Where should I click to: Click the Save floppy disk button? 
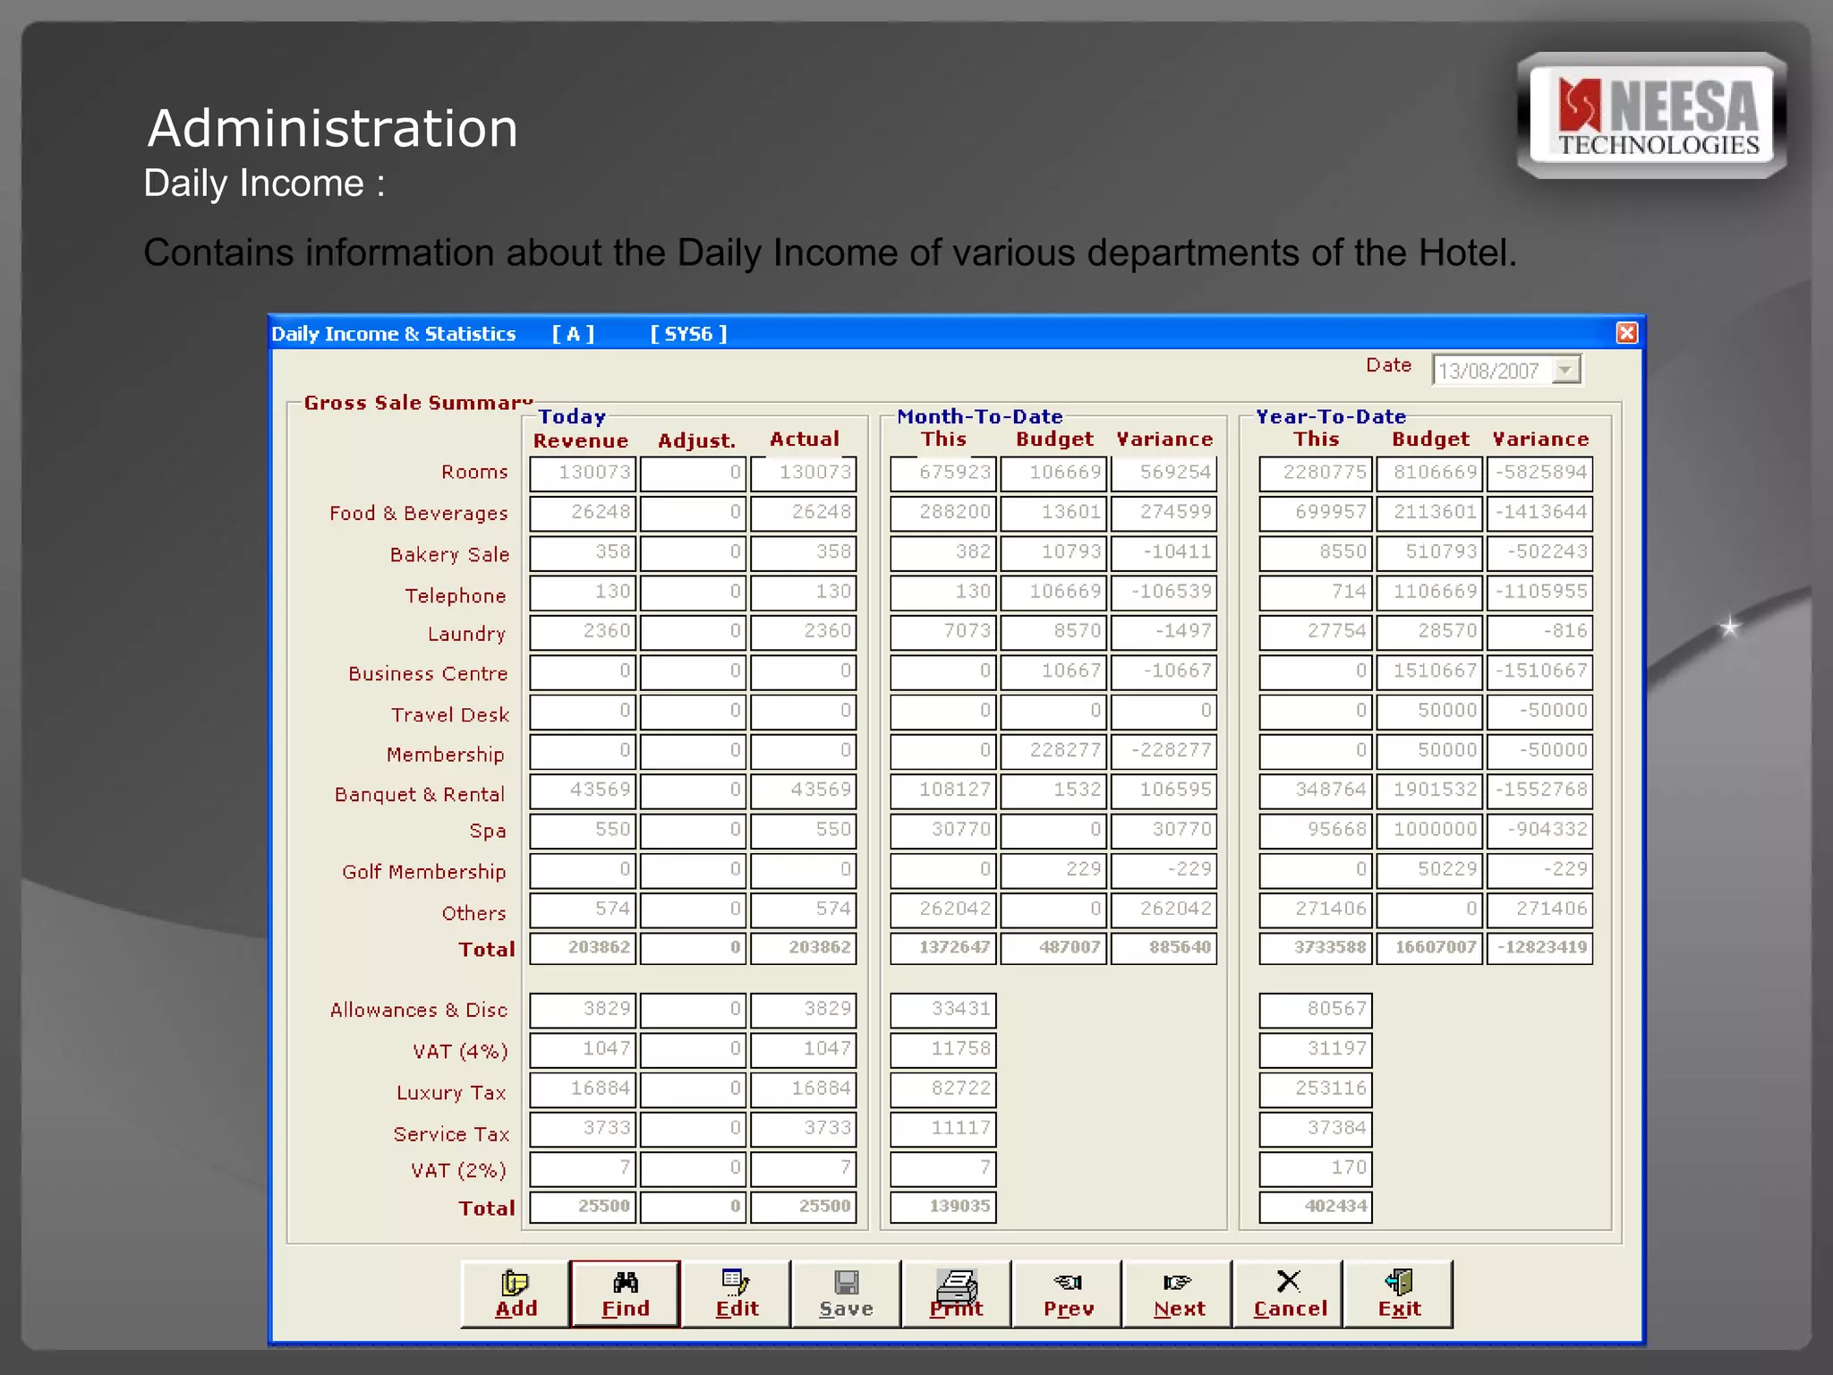(847, 1294)
